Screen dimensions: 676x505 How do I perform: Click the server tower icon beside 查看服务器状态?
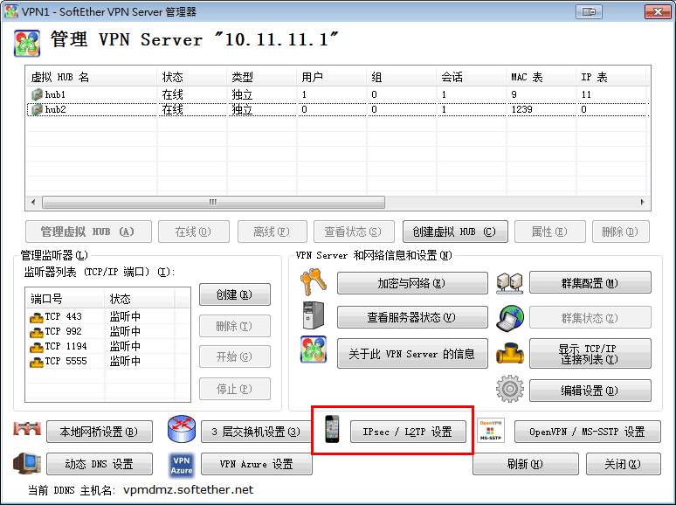(313, 315)
